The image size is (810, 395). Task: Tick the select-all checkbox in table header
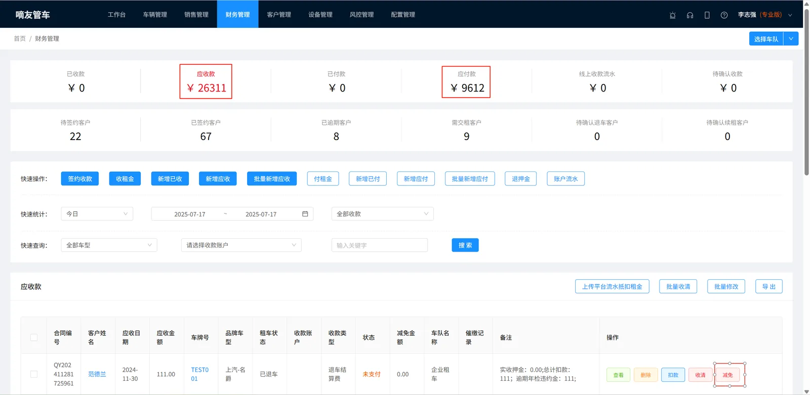tap(34, 337)
